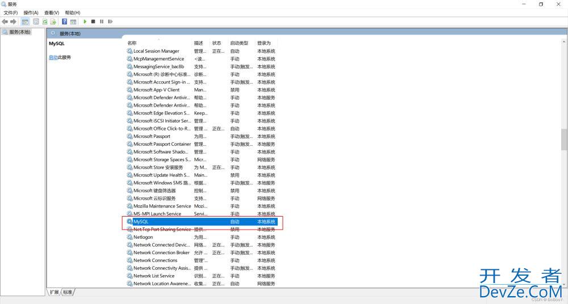Stop the service with the square stop icon
The width and height of the screenshot is (568, 304).
(x=93, y=22)
